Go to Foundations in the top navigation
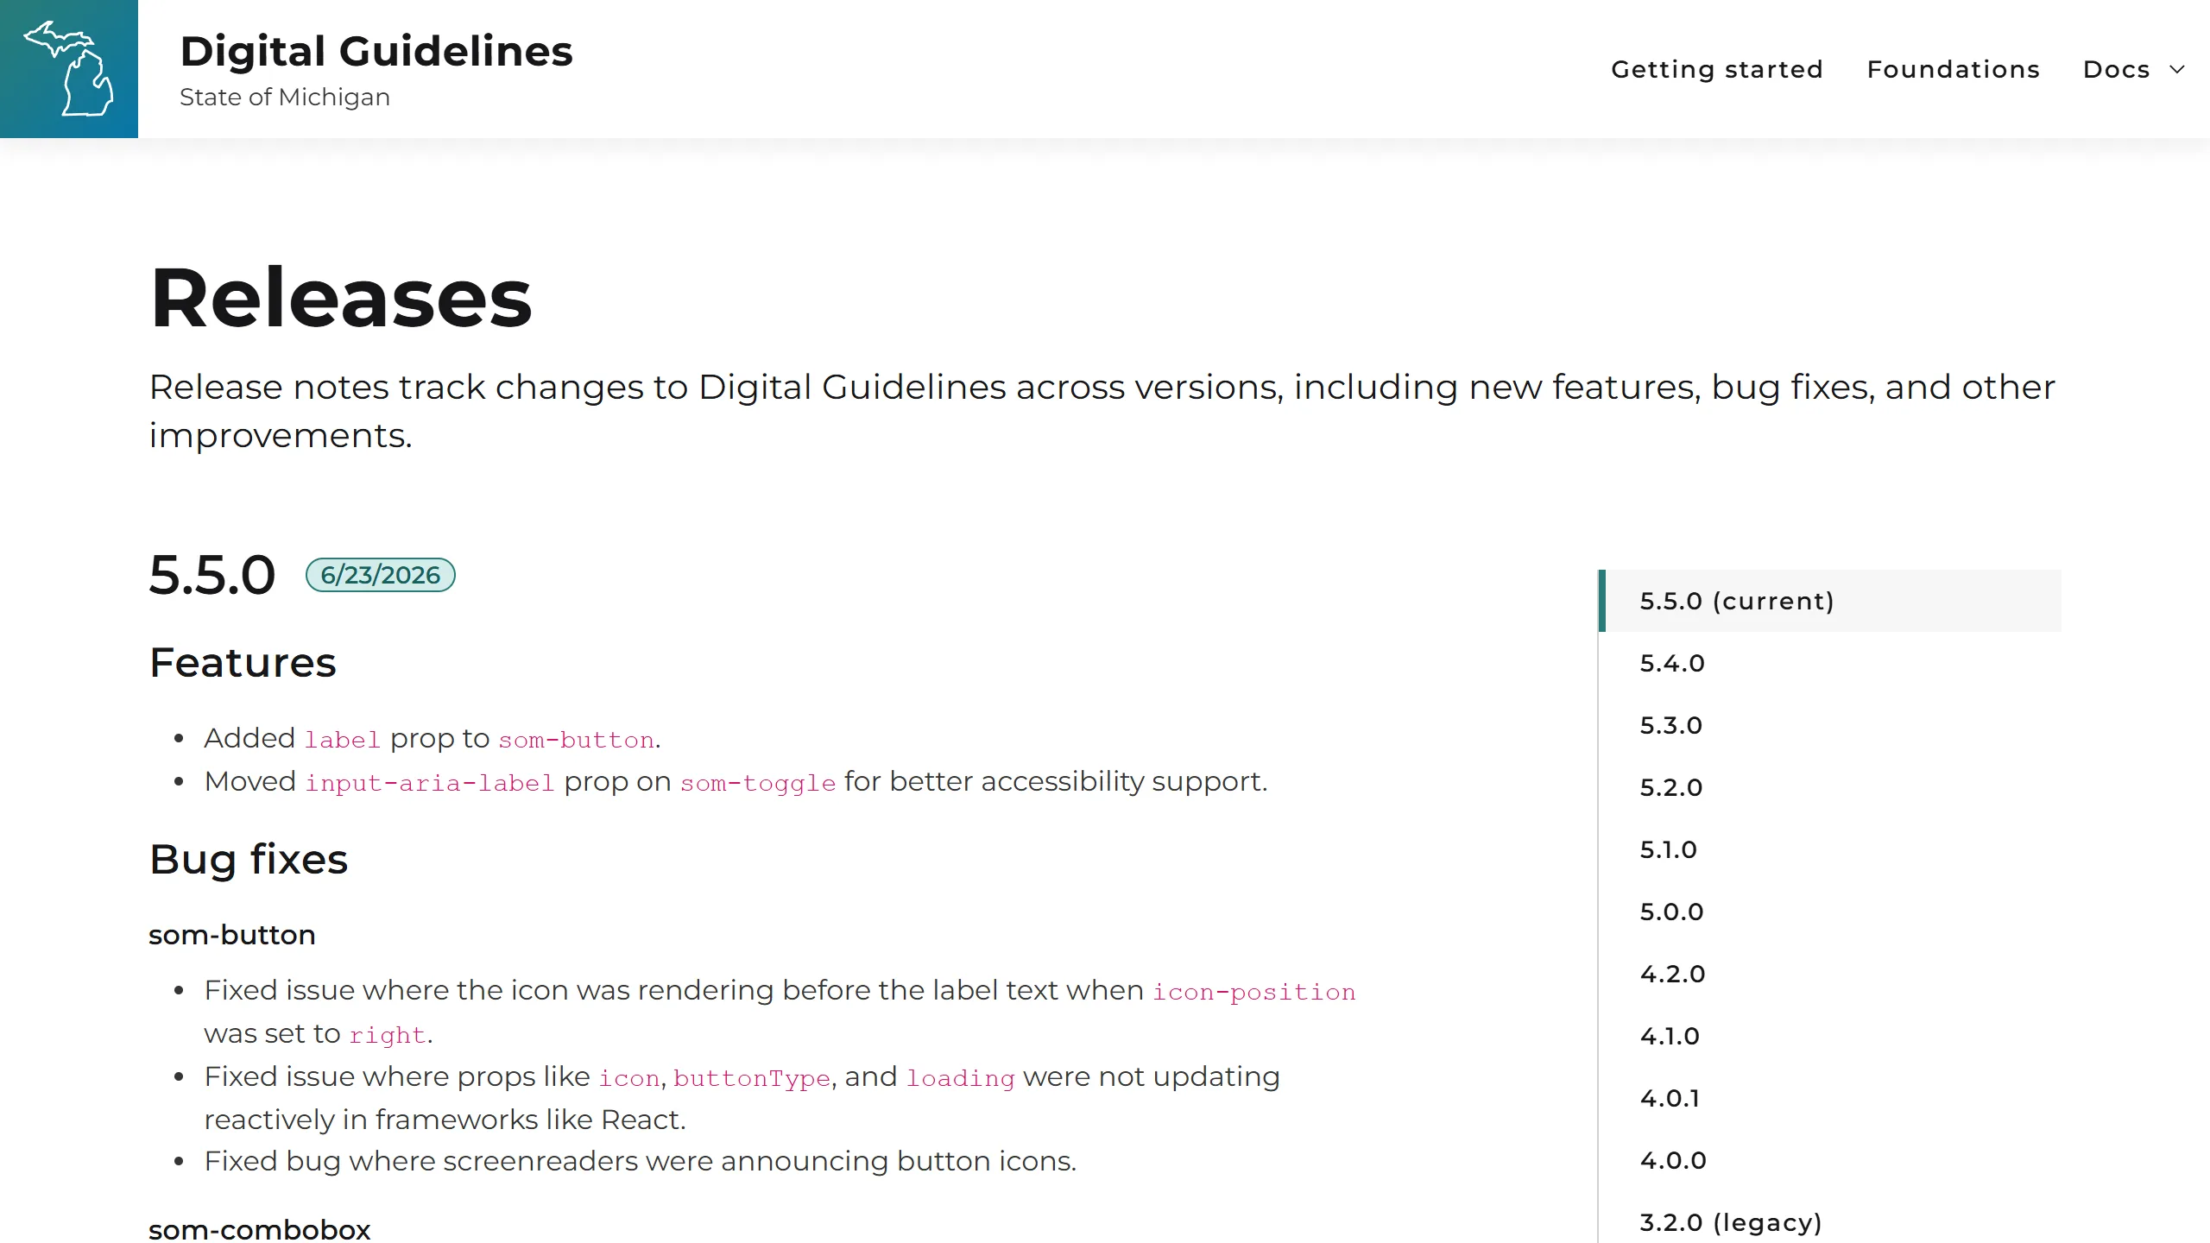This screenshot has height=1243, width=2210. (x=1954, y=69)
